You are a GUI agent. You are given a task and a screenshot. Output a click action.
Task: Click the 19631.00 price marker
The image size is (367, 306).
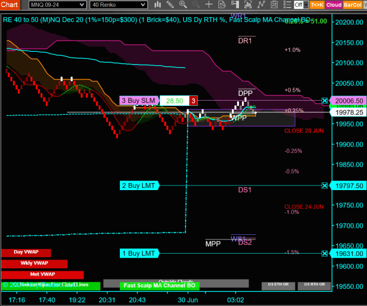click(x=349, y=254)
